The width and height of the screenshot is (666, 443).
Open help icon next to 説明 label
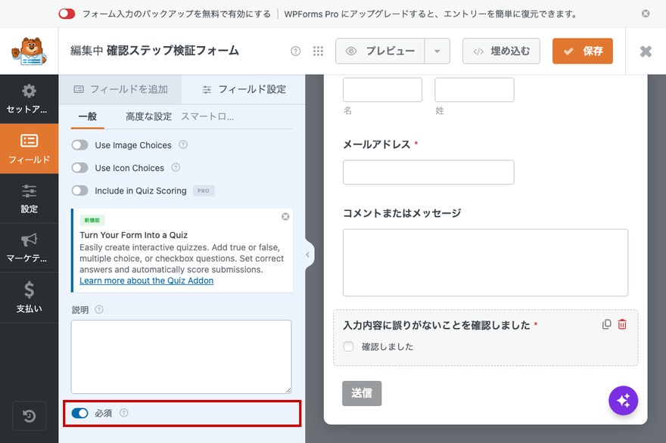(x=99, y=309)
